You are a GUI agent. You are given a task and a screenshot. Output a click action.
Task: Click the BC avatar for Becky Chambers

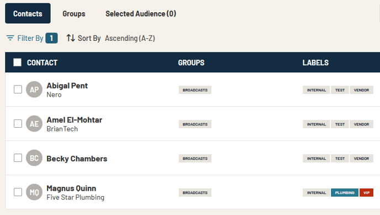(34, 158)
